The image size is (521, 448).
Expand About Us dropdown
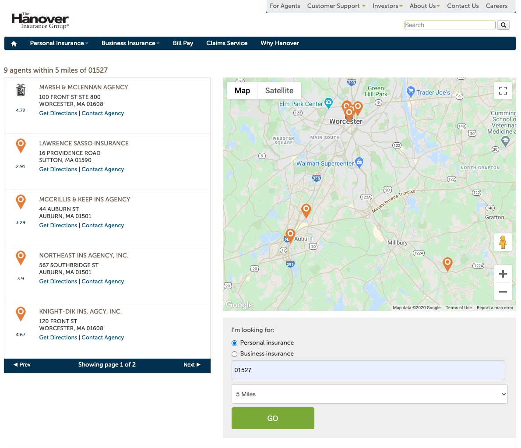click(x=424, y=6)
